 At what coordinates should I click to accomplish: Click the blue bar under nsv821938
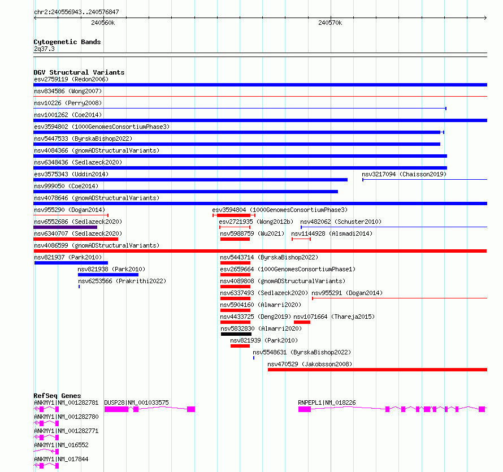point(108,275)
